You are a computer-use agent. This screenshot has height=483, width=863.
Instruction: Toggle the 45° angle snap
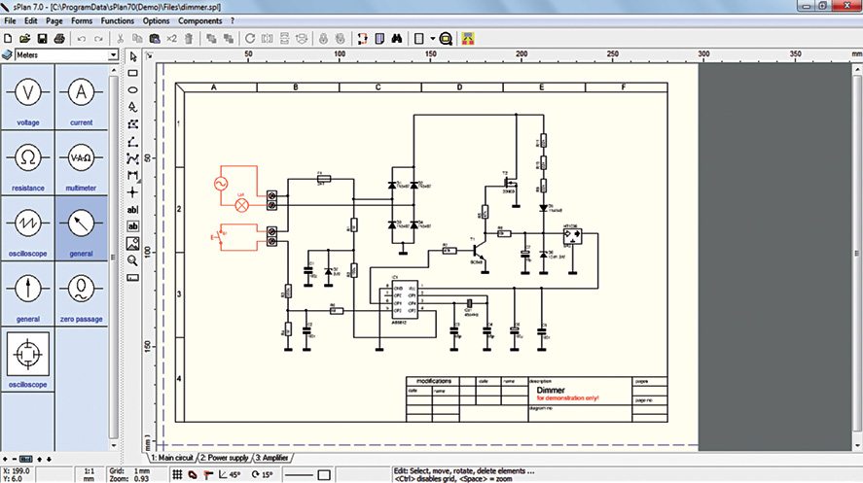coord(230,474)
